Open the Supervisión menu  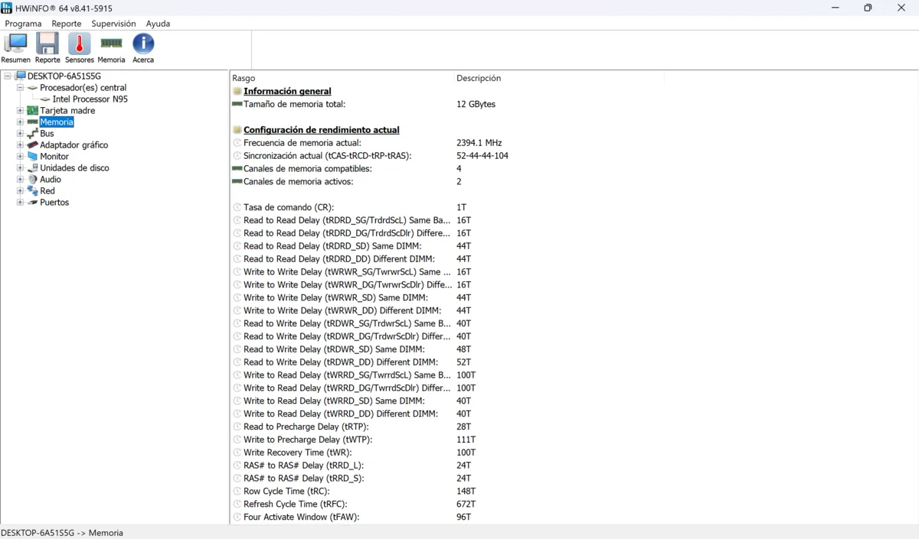113,24
